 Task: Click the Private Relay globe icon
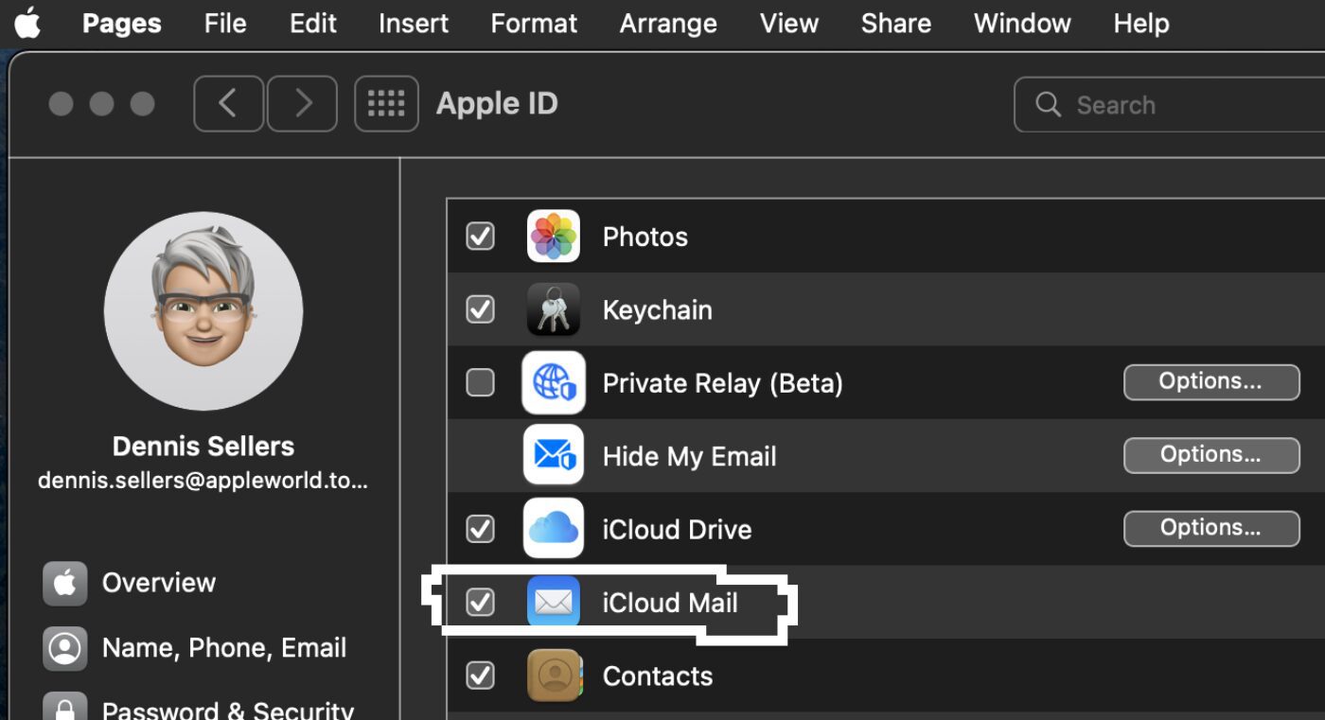point(553,383)
